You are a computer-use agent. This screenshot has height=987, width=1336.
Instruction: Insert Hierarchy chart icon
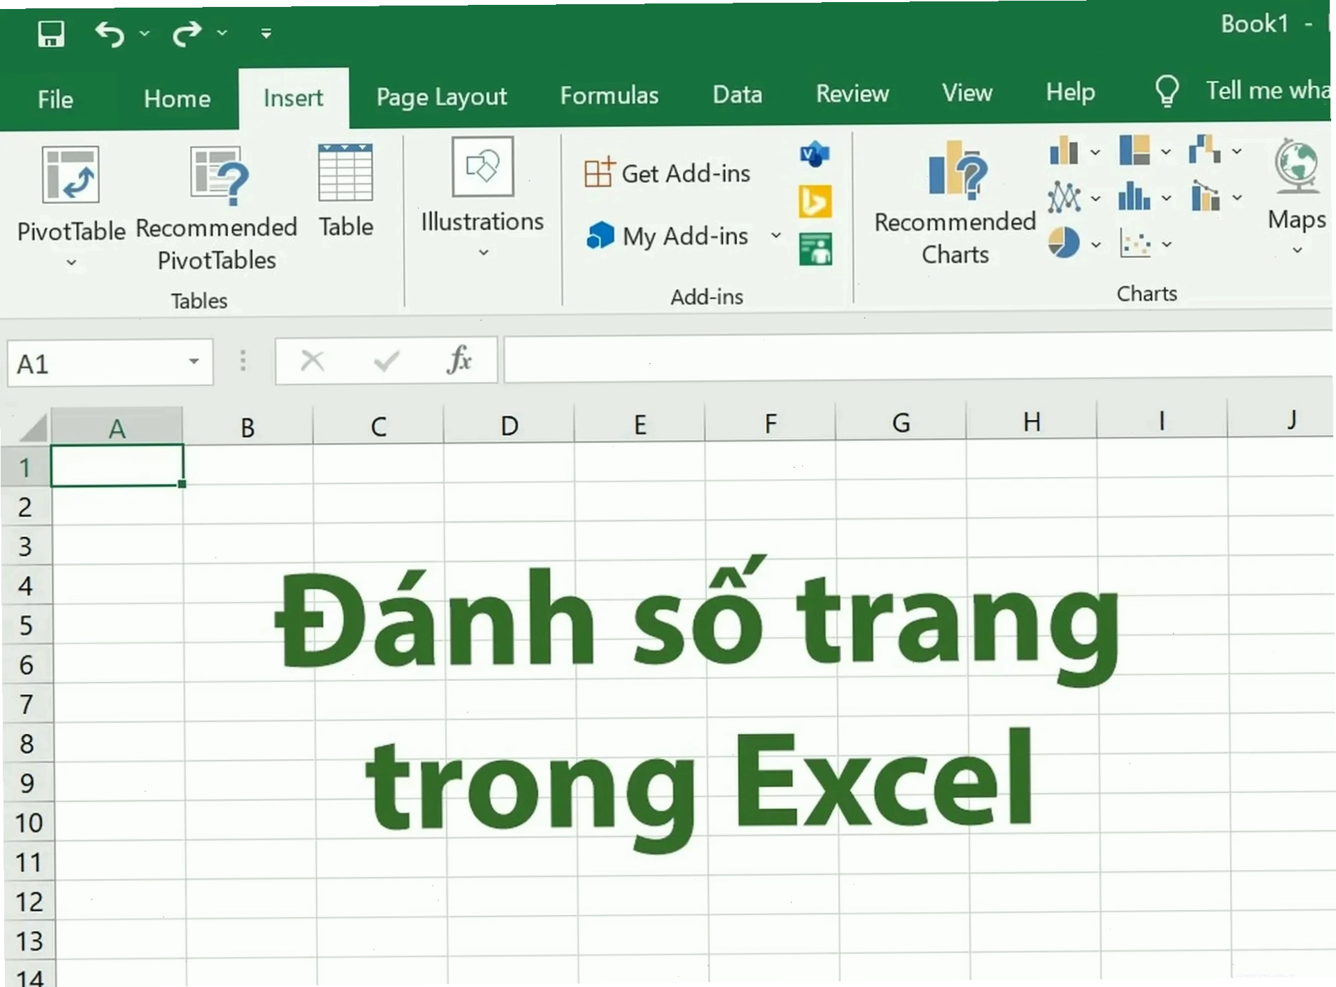click(x=1134, y=150)
